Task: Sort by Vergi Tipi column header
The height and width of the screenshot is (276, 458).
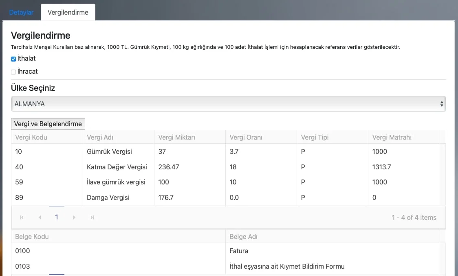Action: [315, 137]
